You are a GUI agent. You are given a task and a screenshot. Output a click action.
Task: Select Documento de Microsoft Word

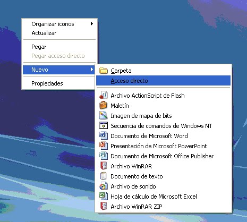tap(163, 136)
